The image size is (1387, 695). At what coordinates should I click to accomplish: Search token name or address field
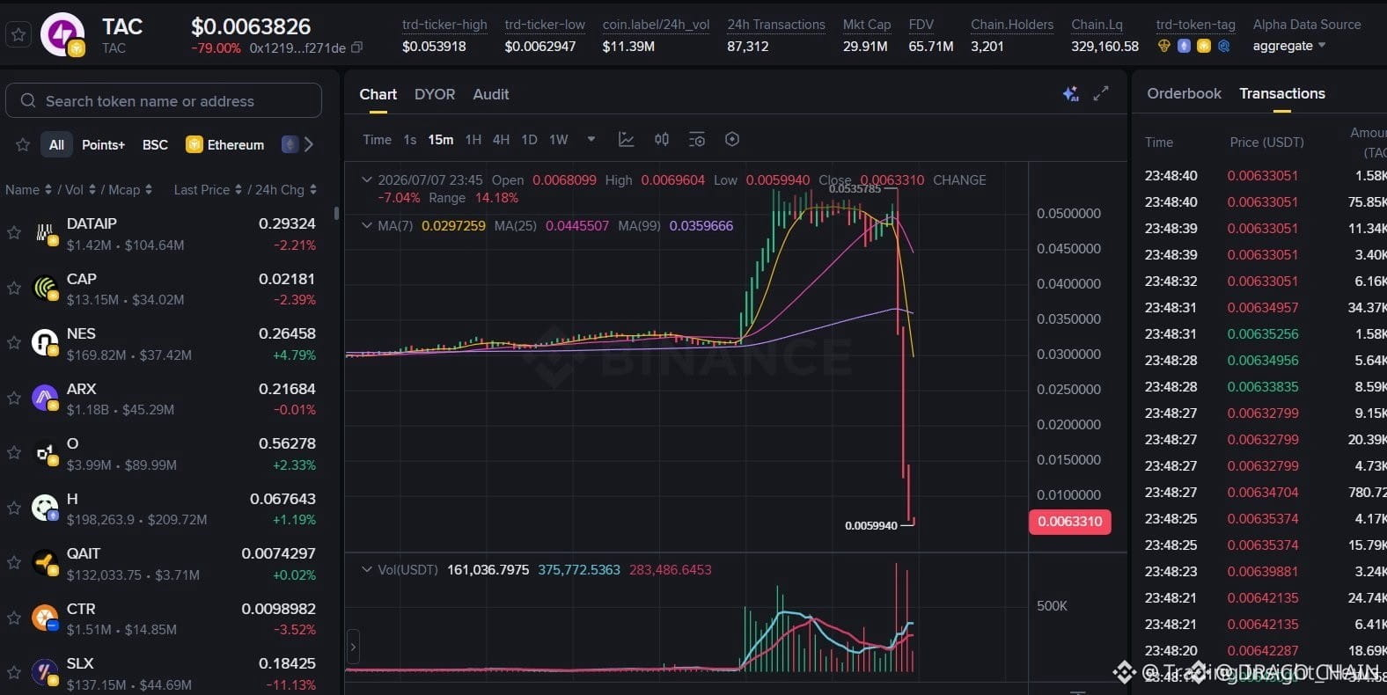click(x=164, y=100)
